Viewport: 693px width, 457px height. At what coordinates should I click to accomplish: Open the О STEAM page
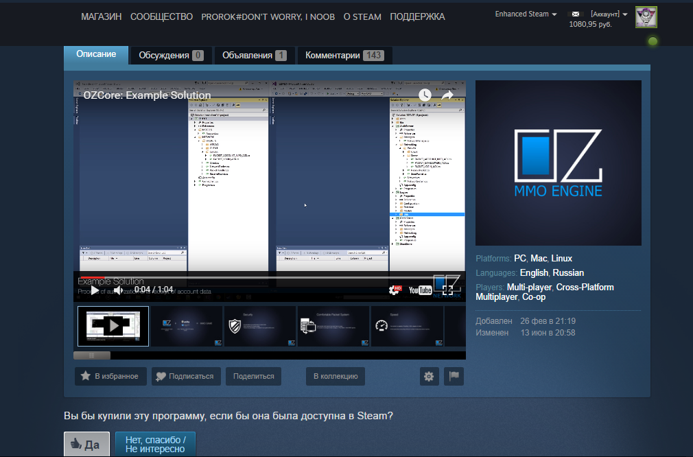pos(362,16)
